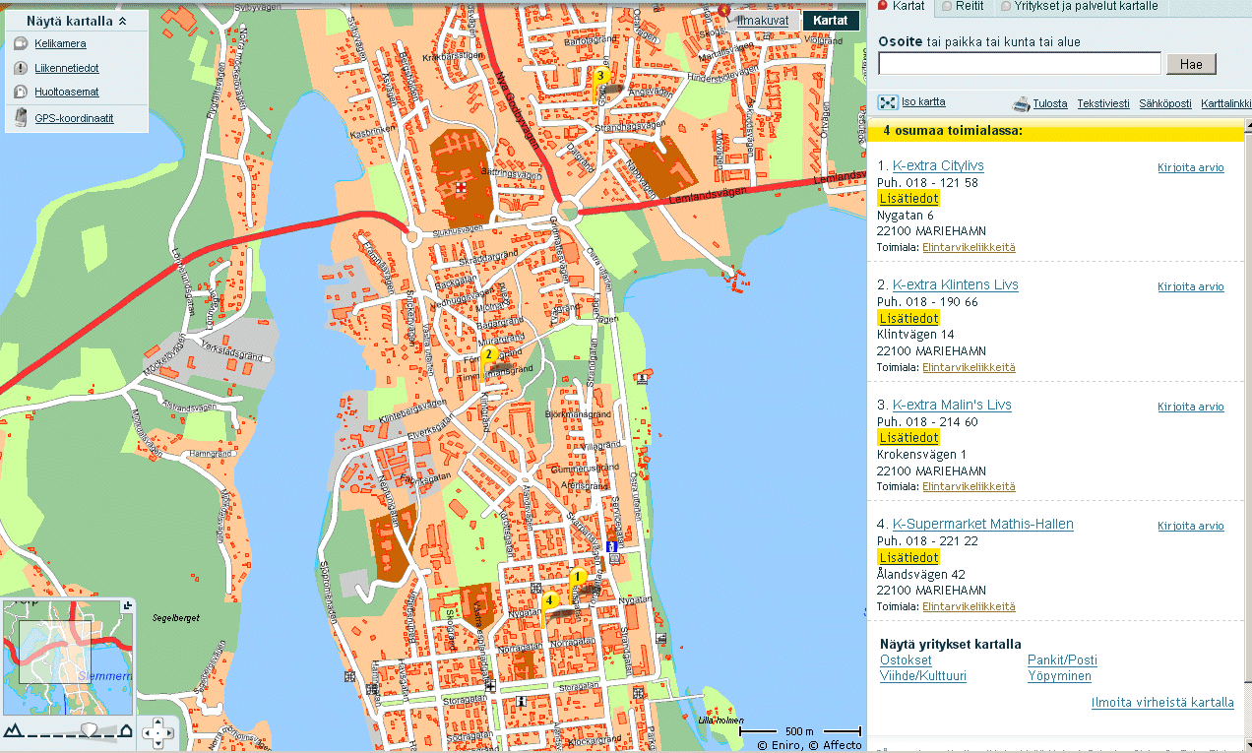Open the GPS-koordinaatit link
Viewport: 1252px width, 753px height.
pyautogui.click(x=74, y=118)
